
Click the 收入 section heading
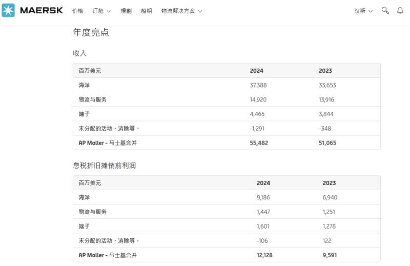coord(80,53)
